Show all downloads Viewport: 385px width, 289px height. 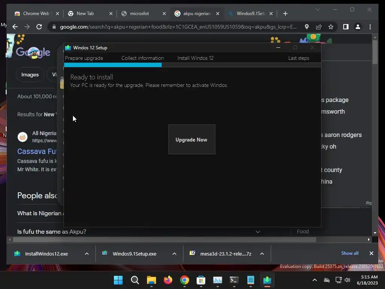pyautogui.click(x=350, y=253)
